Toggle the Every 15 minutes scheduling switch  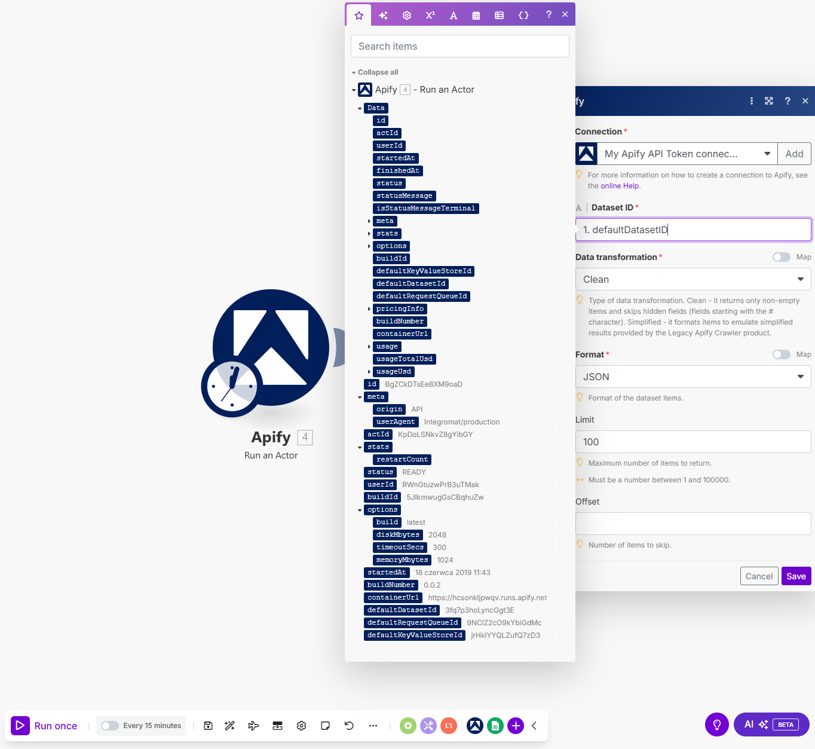pos(110,726)
